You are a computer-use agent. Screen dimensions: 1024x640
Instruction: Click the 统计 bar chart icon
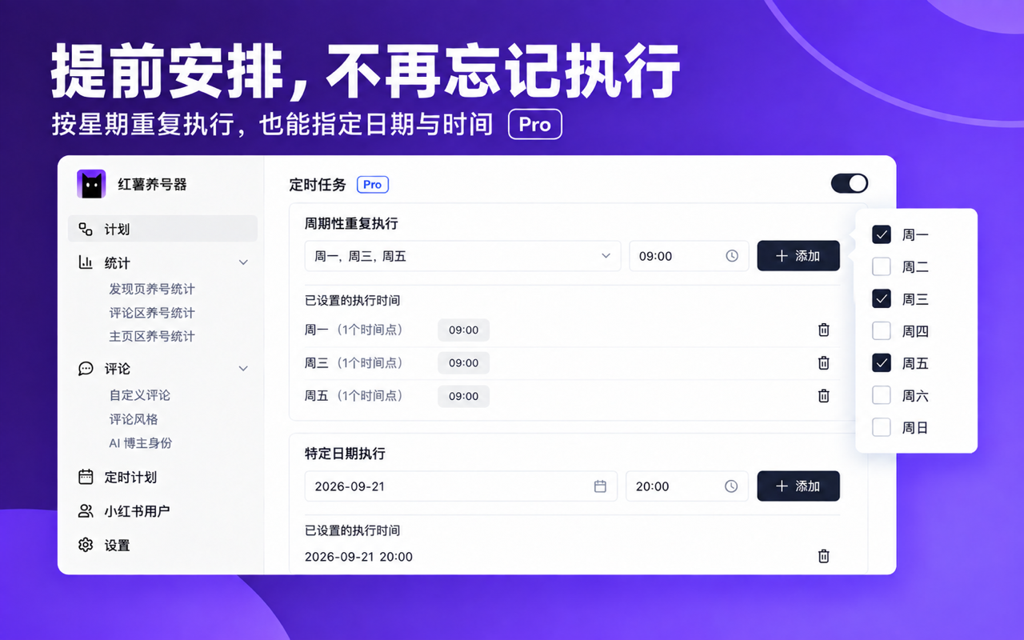coord(86,262)
